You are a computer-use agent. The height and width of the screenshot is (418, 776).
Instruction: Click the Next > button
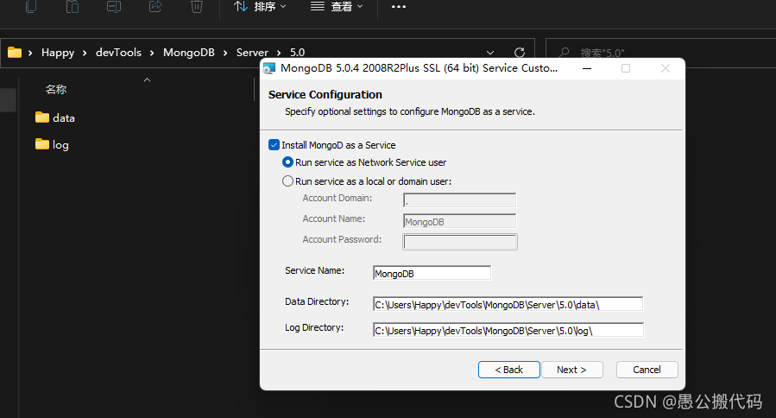(x=572, y=370)
